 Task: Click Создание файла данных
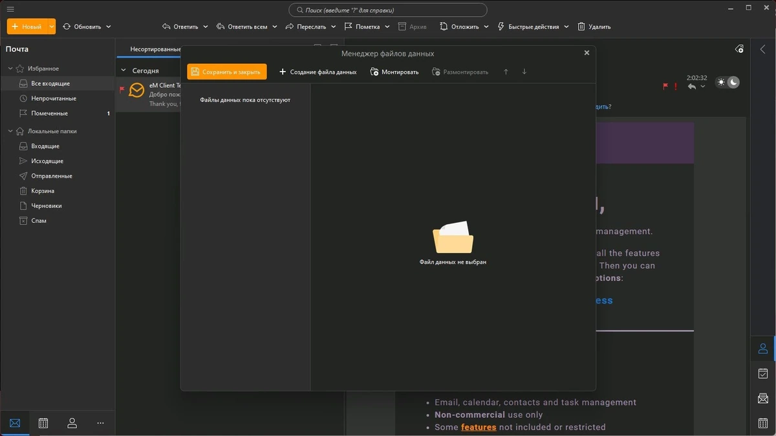[x=318, y=72]
